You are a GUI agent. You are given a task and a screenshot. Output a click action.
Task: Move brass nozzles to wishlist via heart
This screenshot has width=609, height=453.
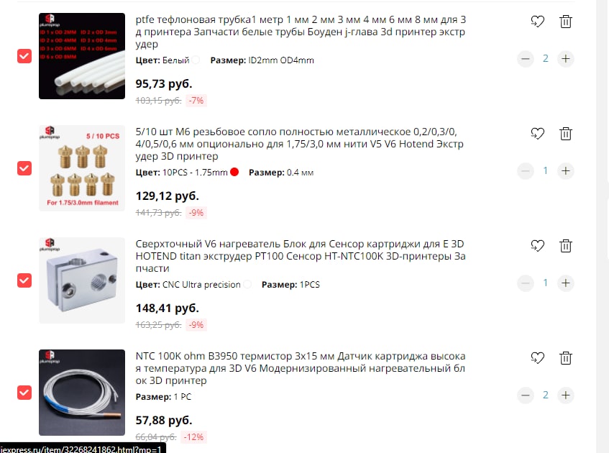pyautogui.click(x=538, y=134)
